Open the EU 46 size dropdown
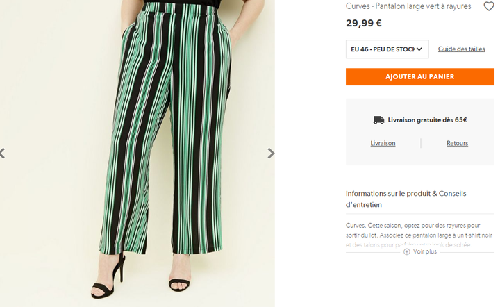 click(387, 49)
